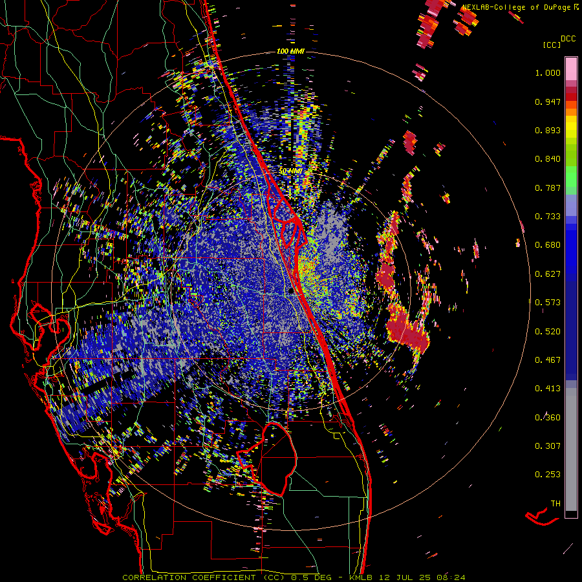This screenshot has width=582, height=582.
Task: Select the 0.573 legend value
Action: coord(548,303)
